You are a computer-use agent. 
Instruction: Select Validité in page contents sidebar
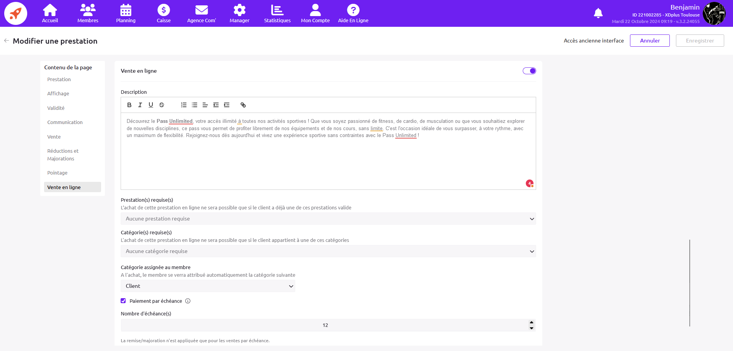click(x=56, y=108)
